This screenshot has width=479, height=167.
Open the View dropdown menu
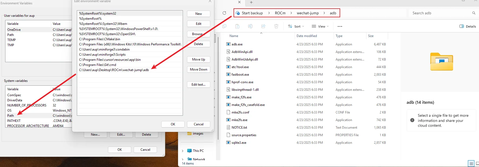click(x=320, y=26)
